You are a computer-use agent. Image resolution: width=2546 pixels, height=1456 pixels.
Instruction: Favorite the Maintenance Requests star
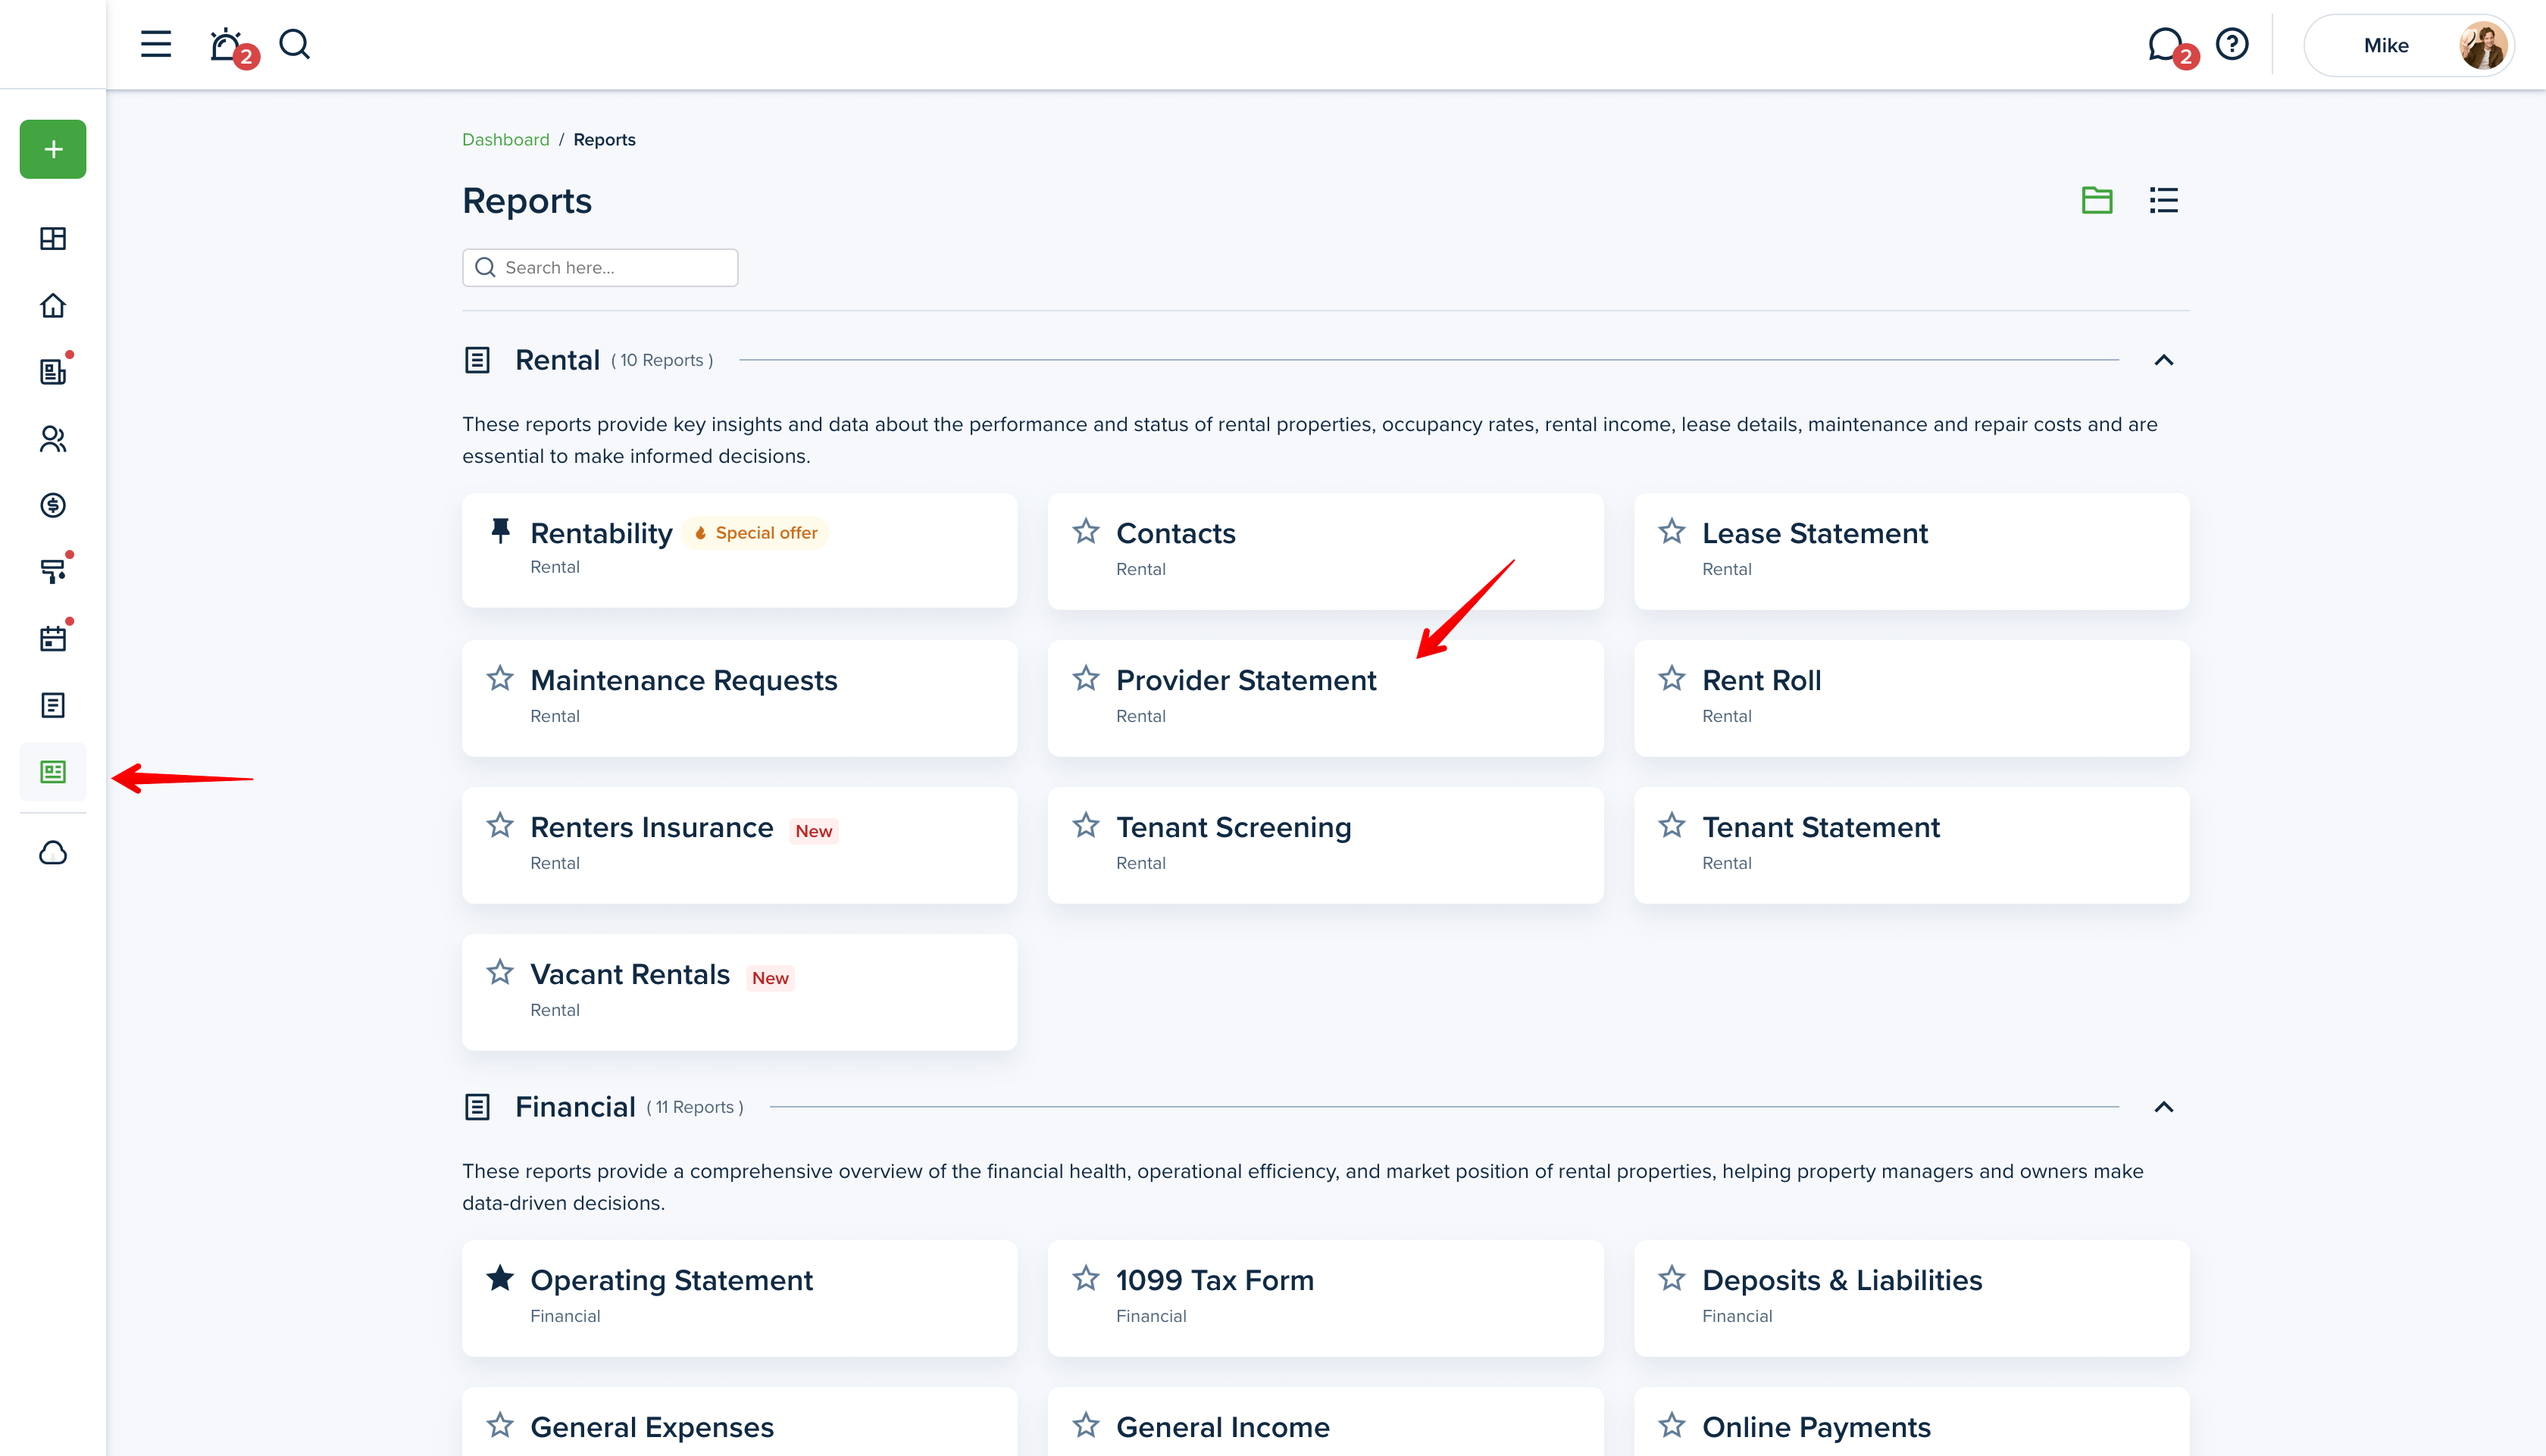click(500, 678)
